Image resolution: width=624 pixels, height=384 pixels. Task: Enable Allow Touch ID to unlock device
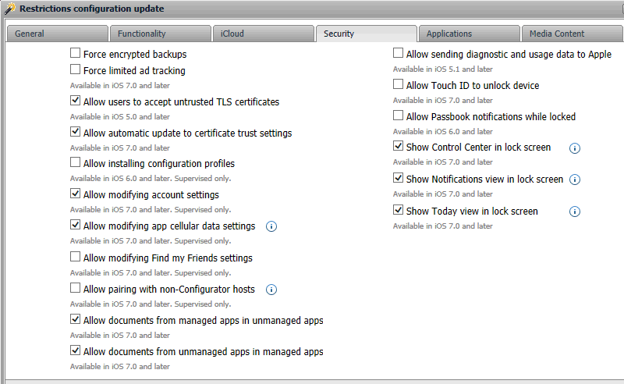tap(399, 85)
